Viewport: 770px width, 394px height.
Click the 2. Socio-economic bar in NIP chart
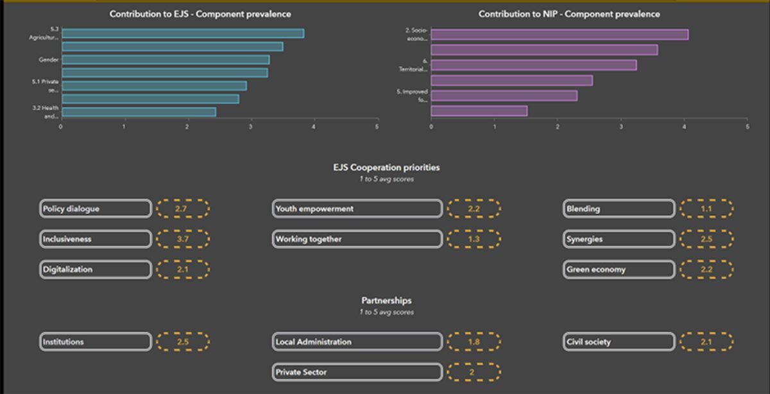[560, 35]
